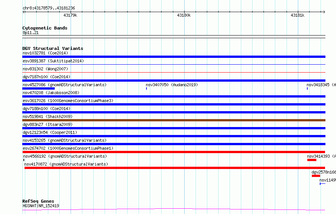This screenshot has height=214, width=336.
Task: Click the Cytogenetic Bands track title
Action: click(x=45, y=28)
